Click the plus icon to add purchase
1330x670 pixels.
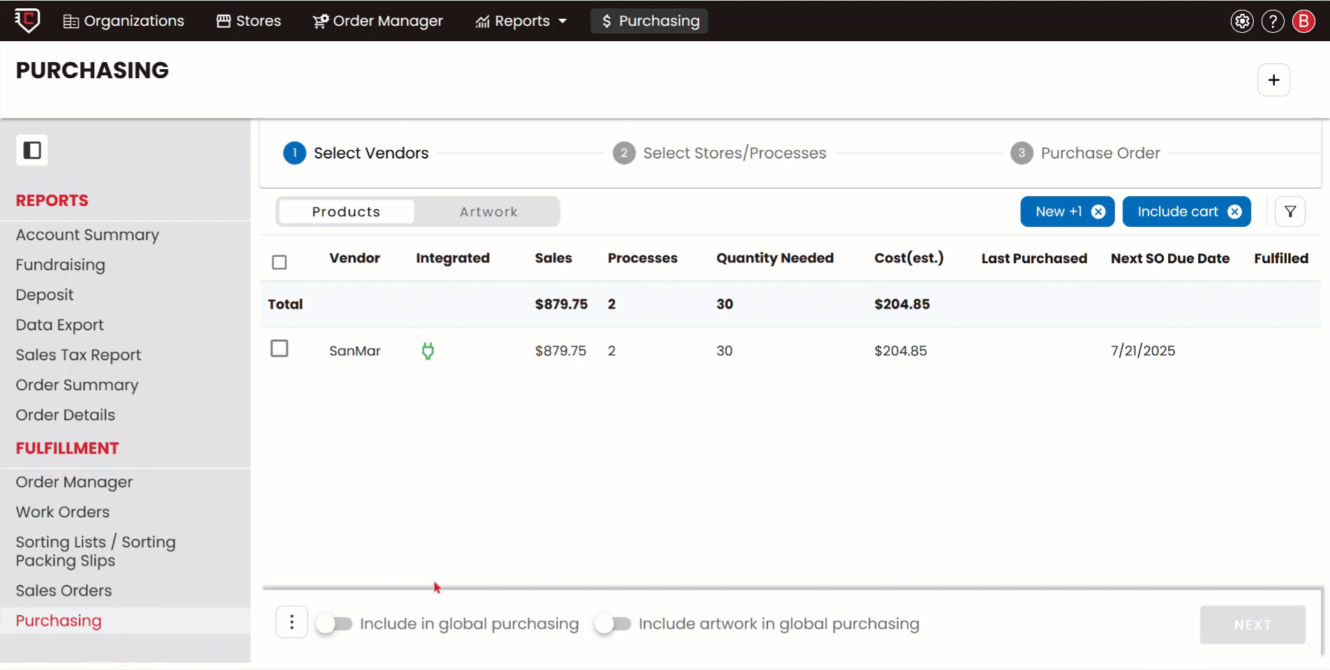click(1273, 80)
